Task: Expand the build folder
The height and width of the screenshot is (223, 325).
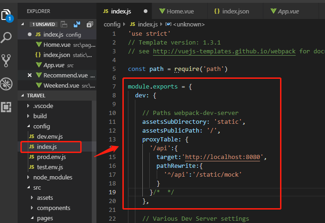Action: [x=28, y=116]
